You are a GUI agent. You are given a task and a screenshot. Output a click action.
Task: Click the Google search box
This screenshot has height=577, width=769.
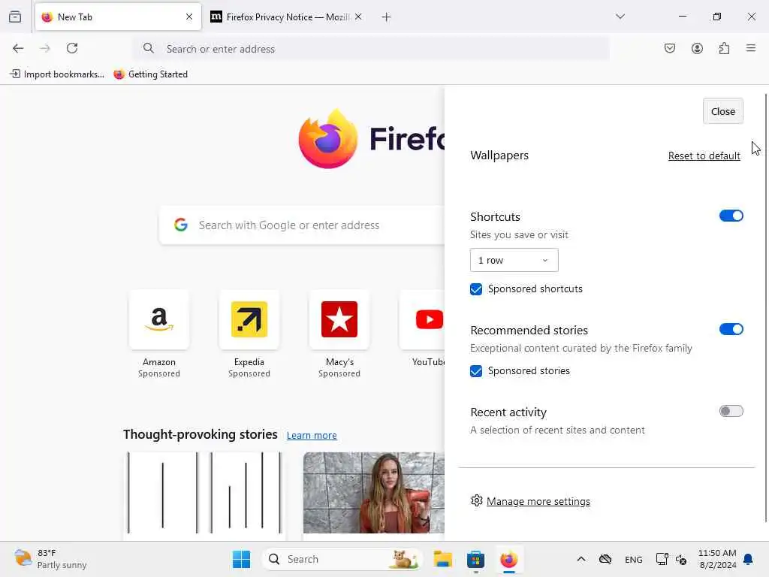[x=302, y=225]
